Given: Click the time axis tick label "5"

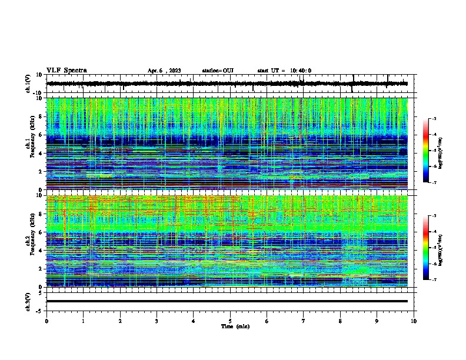Looking at the screenshot, I should click(230, 321).
